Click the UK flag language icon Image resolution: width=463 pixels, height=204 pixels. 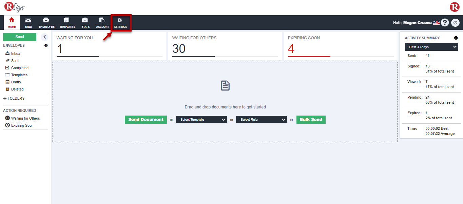pyautogui.click(x=436, y=23)
